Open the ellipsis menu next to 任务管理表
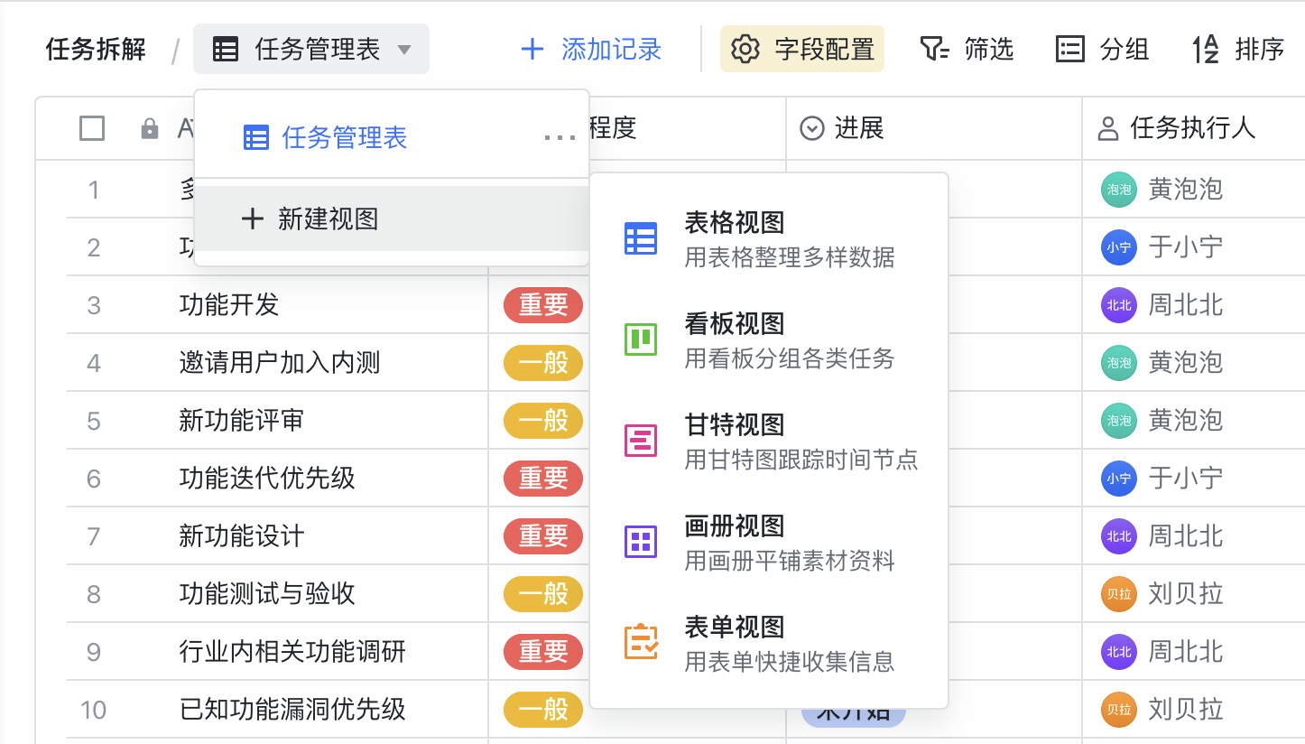Screen dimensions: 1305x744 coord(560,136)
